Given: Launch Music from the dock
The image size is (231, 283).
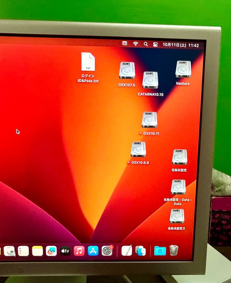Looking at the screenshot, I should pos(79,251).
